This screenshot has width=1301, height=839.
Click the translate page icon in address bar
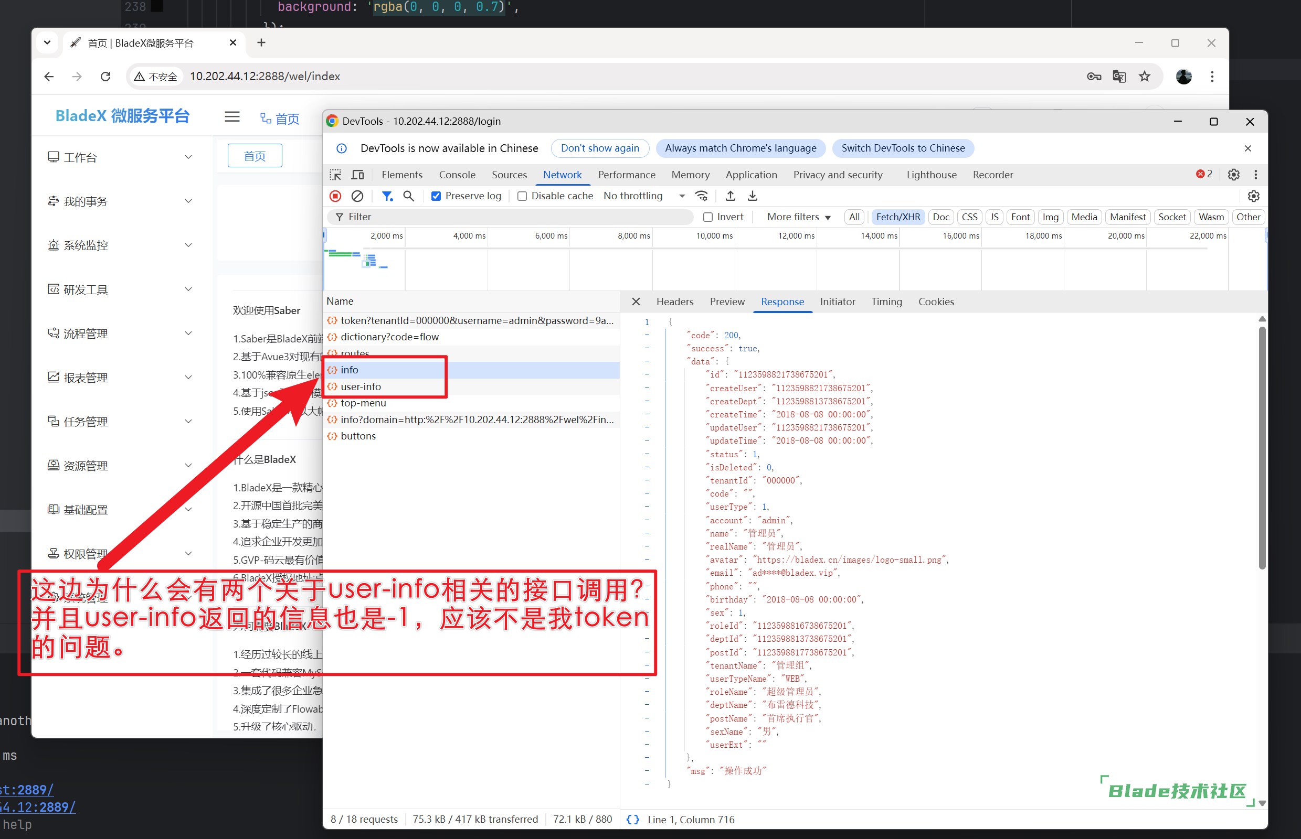click(x=1119, y=77)
